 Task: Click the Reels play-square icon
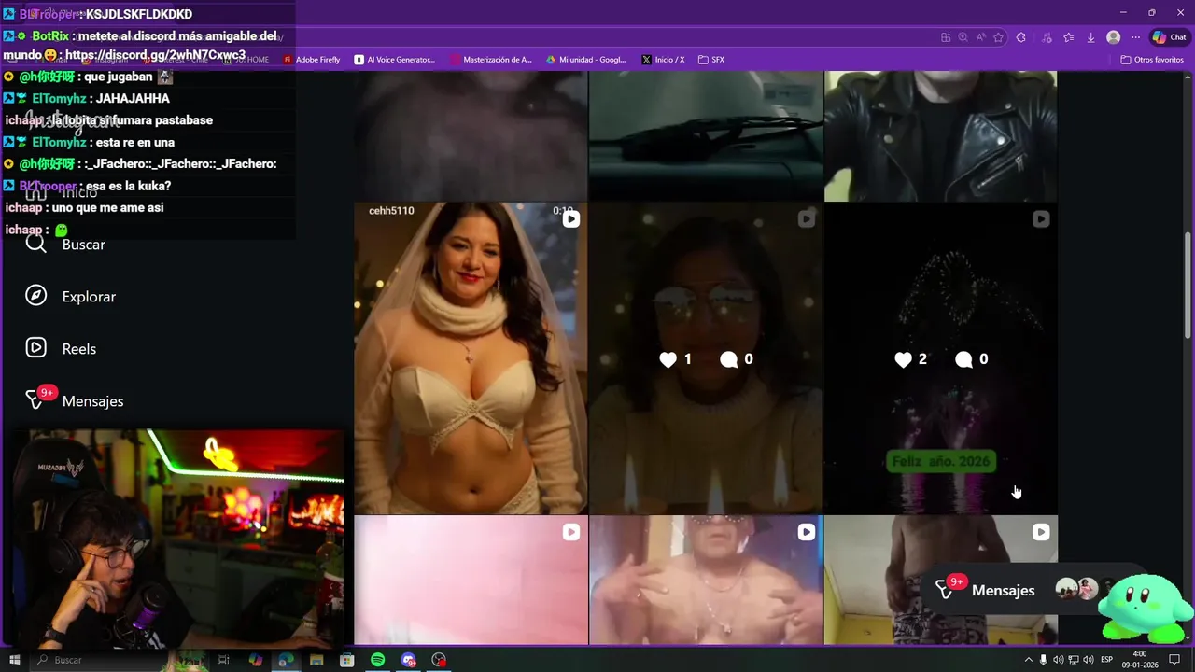[x=35, y=348]
